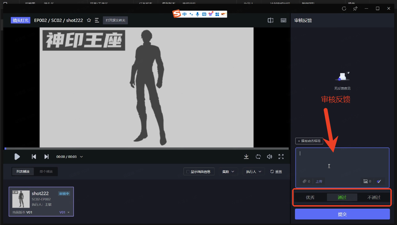Click the SC02-EP002 label

pyautogui.click(x=41, y=199)
